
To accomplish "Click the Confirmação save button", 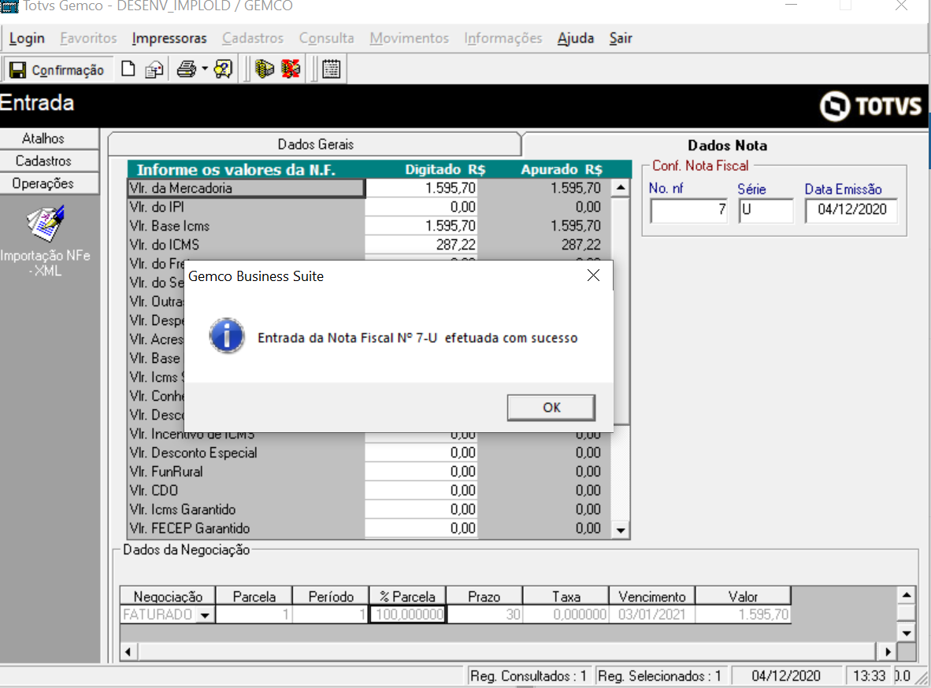I will point(57,69).
